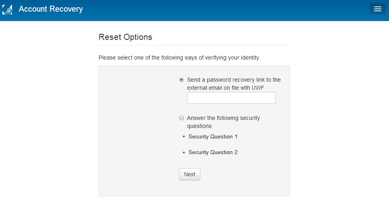The height and width of the screenshot is (202, 389).
Task: Click the empty blue header bar area
Action: point(225,10)
